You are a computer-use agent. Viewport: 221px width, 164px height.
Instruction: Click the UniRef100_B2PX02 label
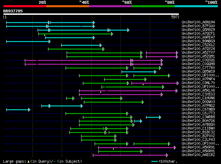pos(198,136)
